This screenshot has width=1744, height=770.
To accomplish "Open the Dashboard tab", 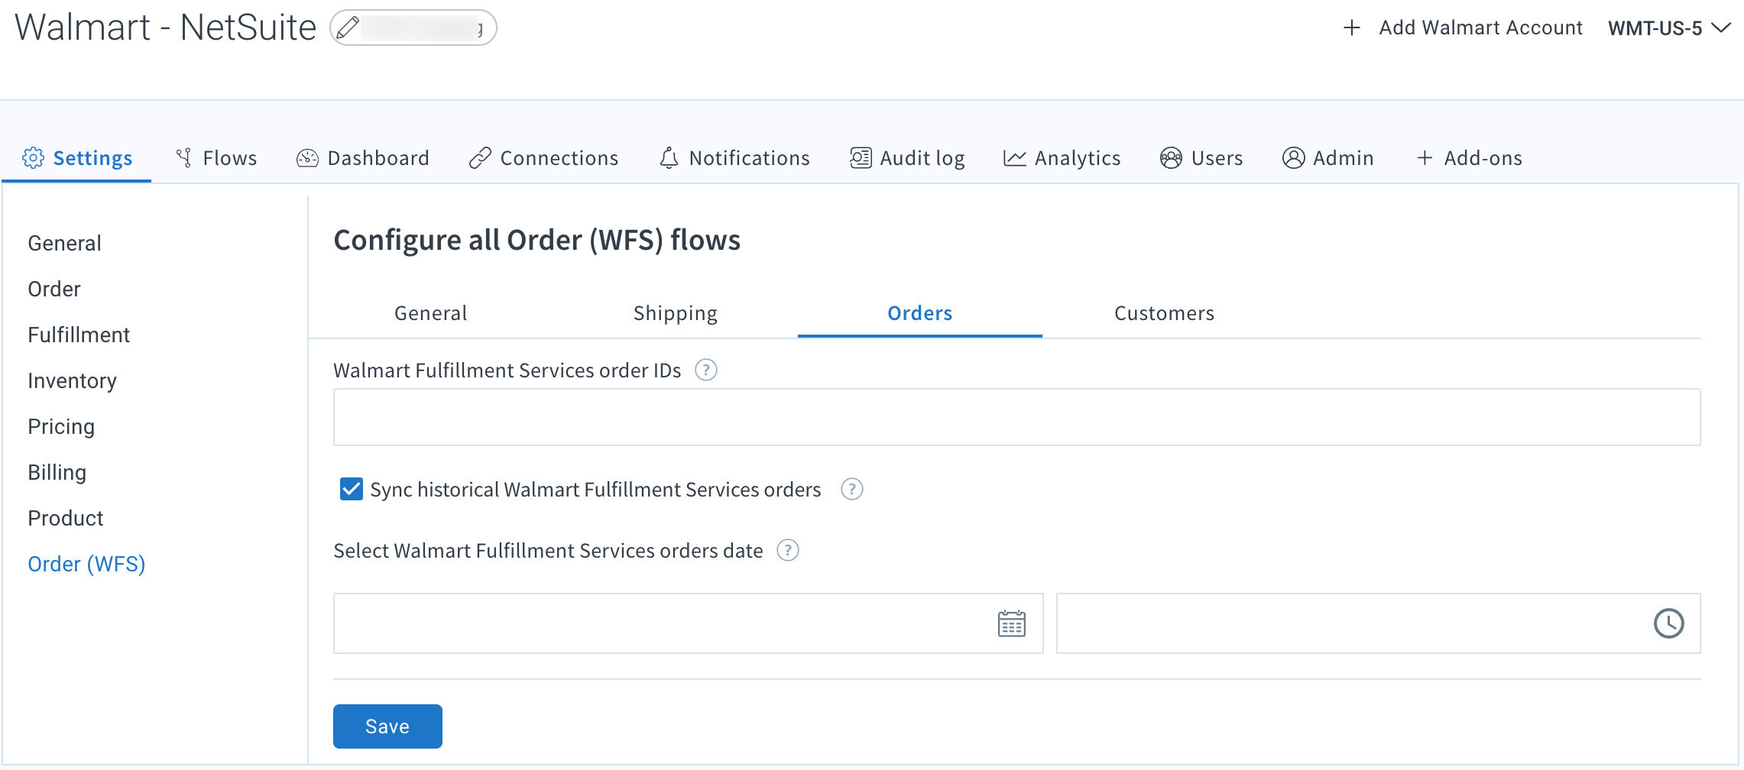I will pos(362,157).
